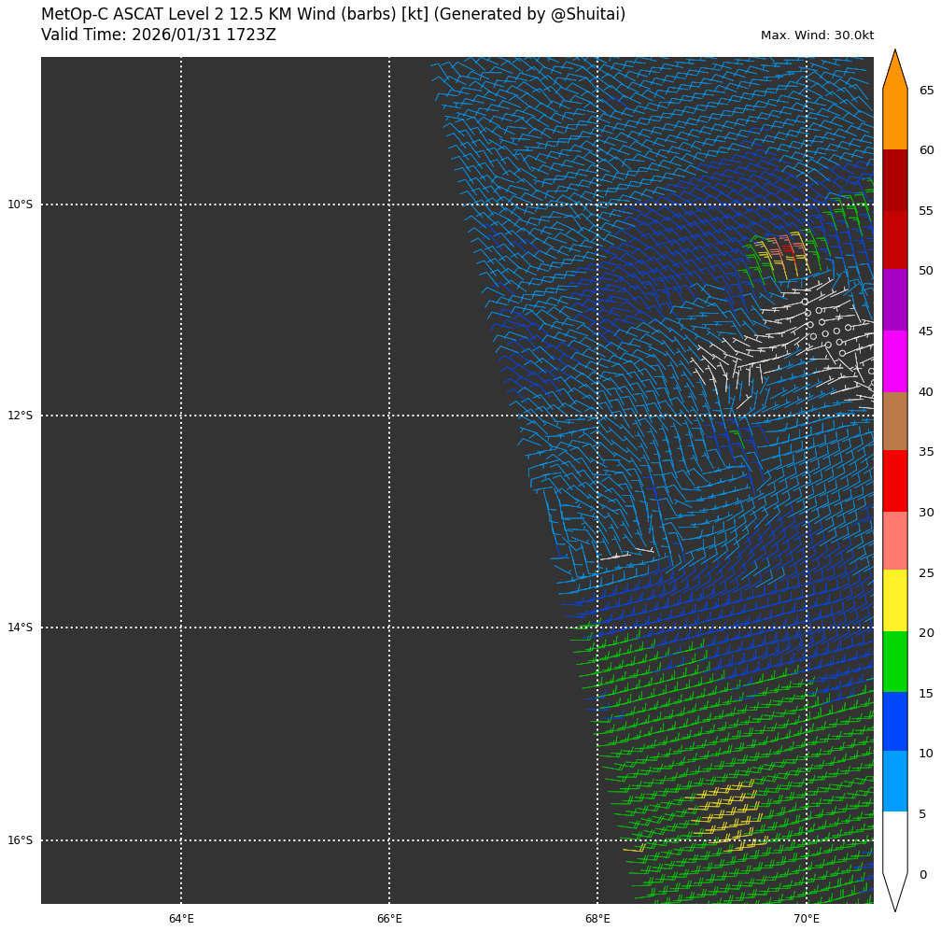This screenshot has height=931, width=941.
Task: Click the red wind barbs near 10.5°S
Action: (x=787, y=249)
